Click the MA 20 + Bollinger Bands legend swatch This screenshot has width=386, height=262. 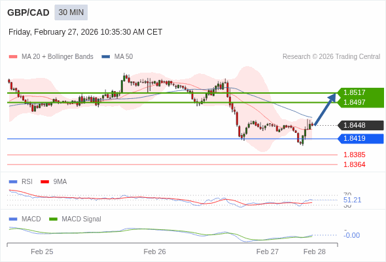[x=13, y=57]
